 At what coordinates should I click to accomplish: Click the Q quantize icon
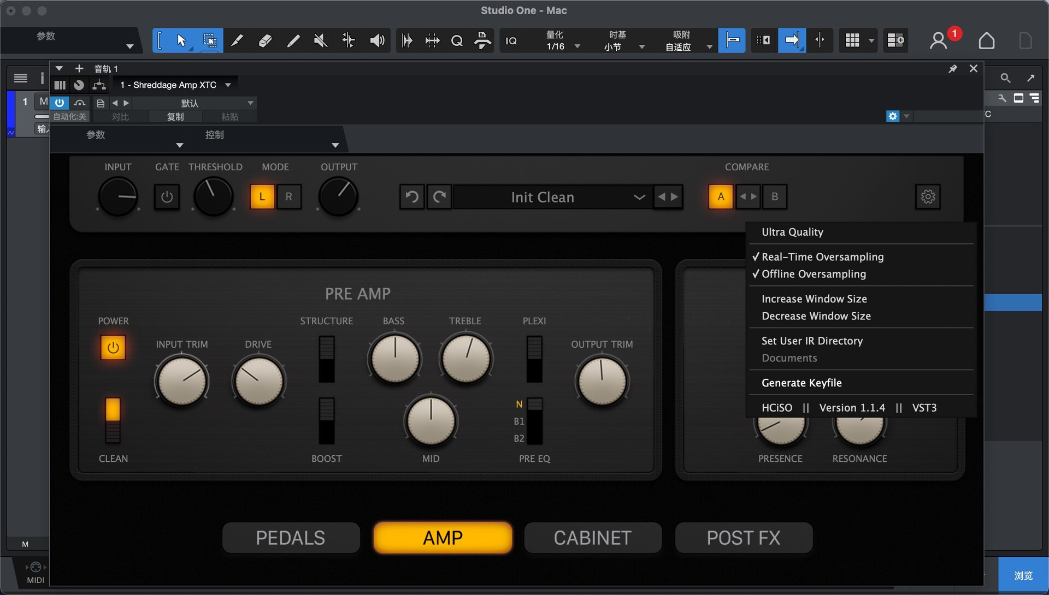click(x=457, y=40)
